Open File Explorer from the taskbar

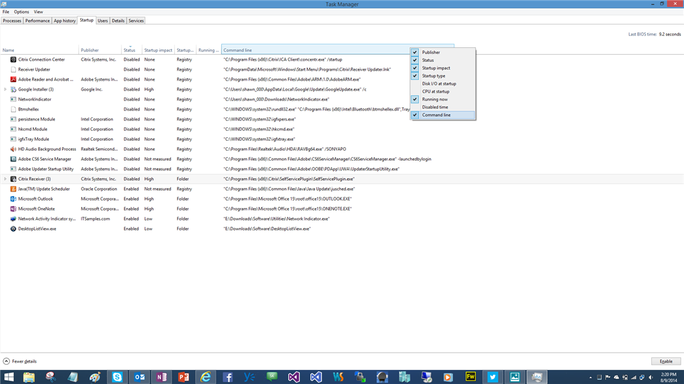coord(29,377)
